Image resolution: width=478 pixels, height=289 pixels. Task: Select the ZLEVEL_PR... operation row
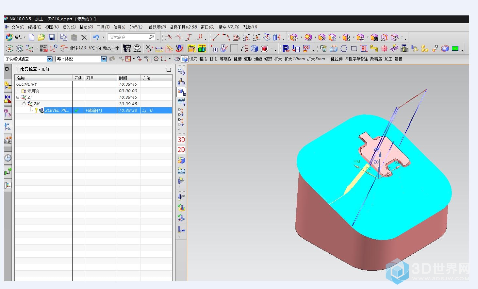93,110
